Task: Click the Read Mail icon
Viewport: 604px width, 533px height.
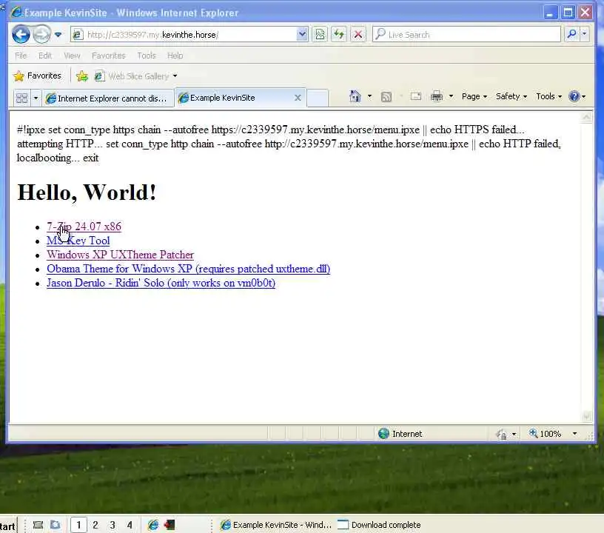Action: coord(416,96)
